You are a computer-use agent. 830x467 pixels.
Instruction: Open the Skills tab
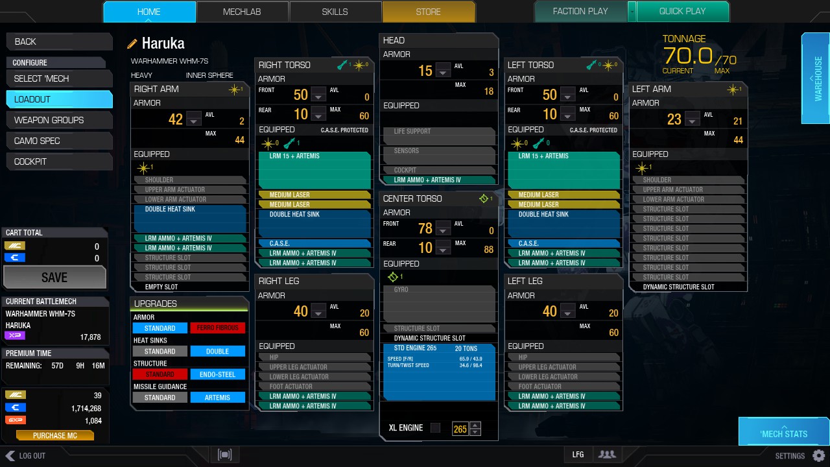point(335,12)
